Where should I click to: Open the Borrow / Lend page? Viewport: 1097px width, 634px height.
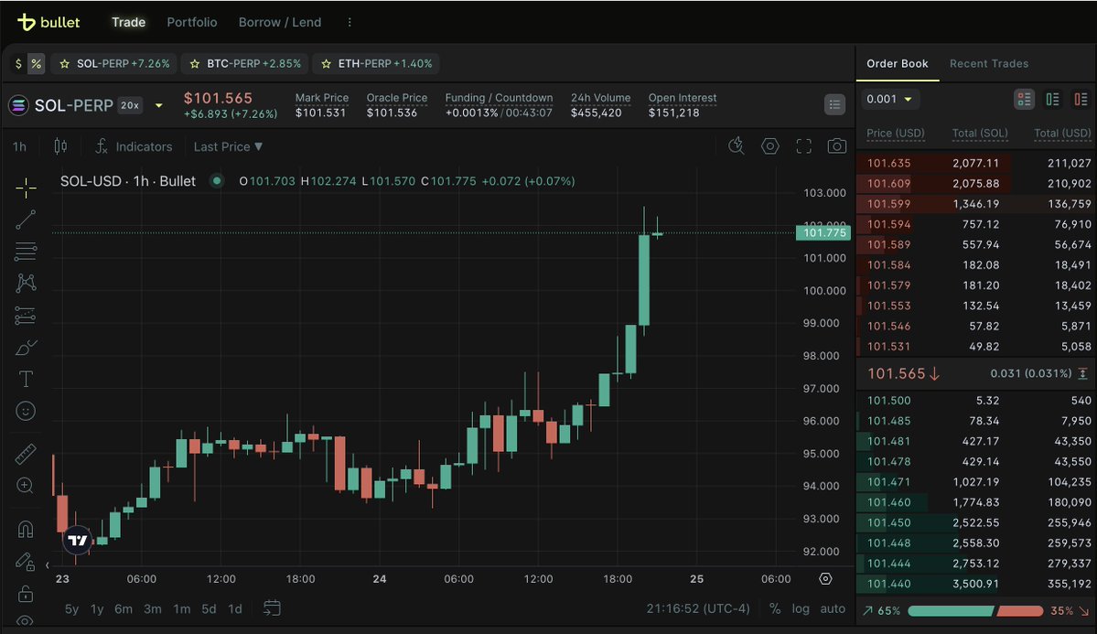[280, 22]
